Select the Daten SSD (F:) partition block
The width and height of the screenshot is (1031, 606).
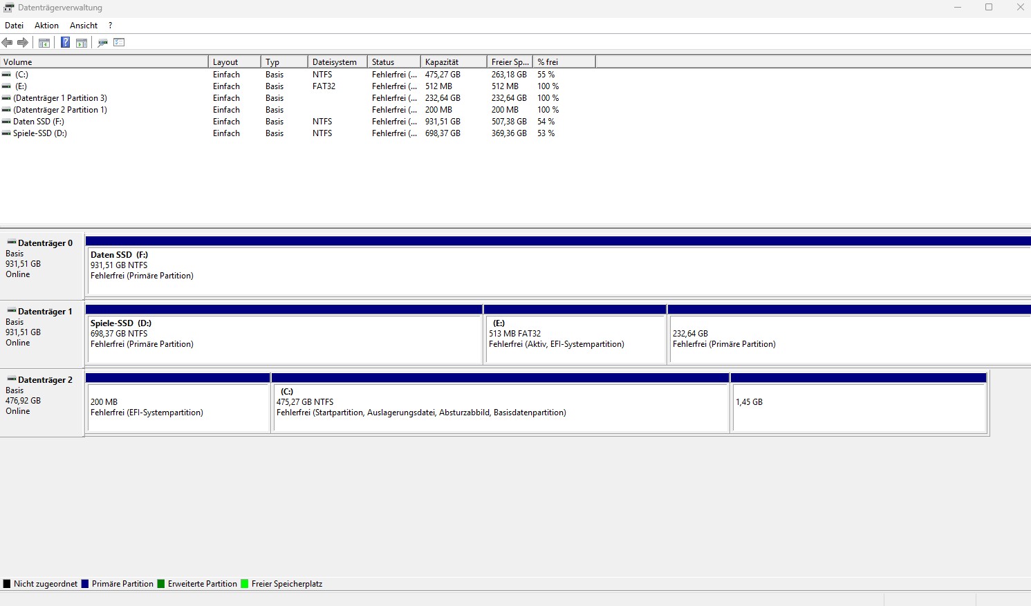[558, 266]
